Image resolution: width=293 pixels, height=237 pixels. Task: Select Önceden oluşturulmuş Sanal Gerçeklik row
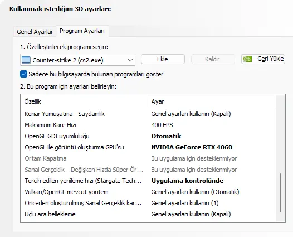[x=148, y=203]
